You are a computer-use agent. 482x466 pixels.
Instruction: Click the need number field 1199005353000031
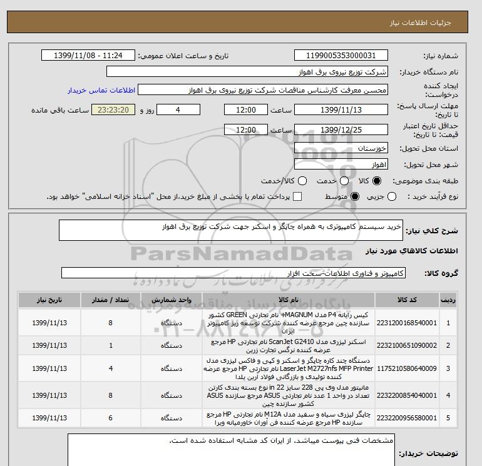[341, 55]
